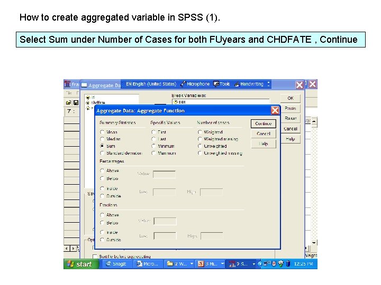Screen dimensions: 381x285
Task: Open the PowerPoint group taskbar item
Action: [x=211, y=264]
